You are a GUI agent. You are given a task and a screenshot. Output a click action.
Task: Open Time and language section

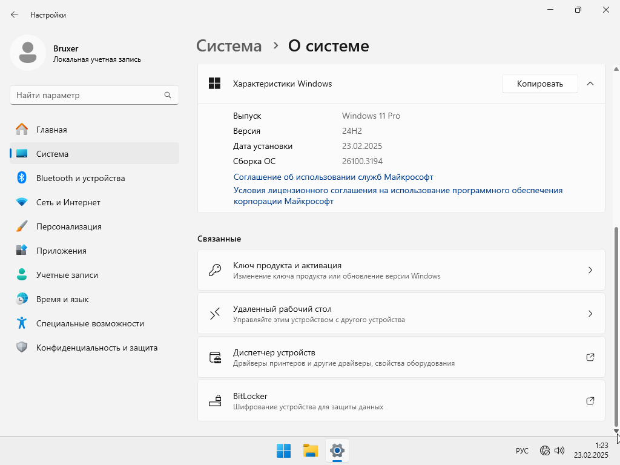point(62,299)
